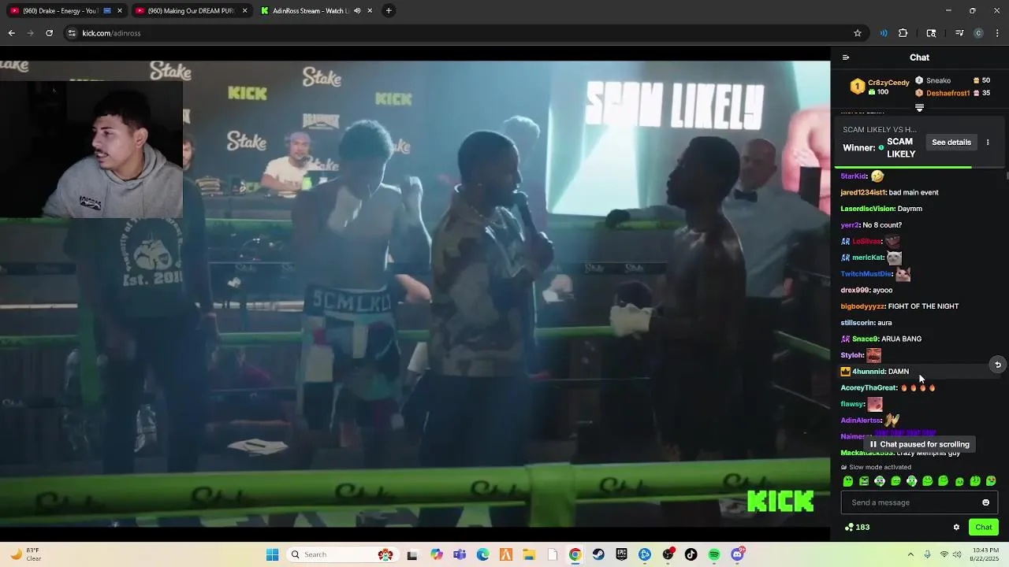Screen dimensions: 1009x567
Task: Close the 'Making Our DREAM PUR' tab
Action: pos(244,11)
